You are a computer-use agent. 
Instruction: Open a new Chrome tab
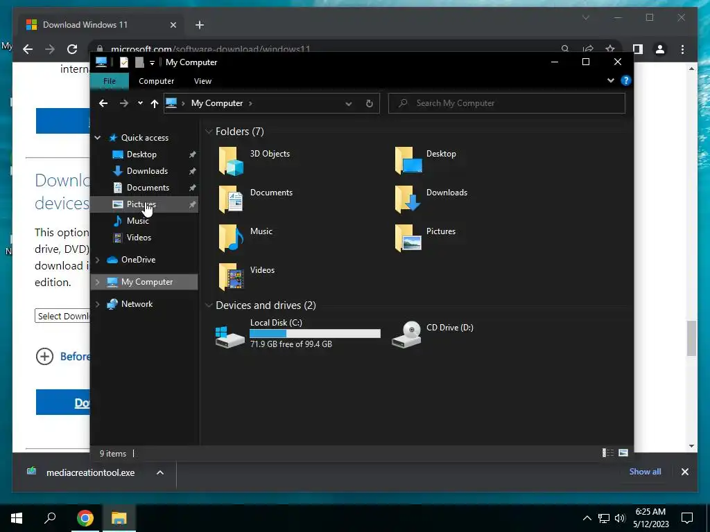click(199, 25)
